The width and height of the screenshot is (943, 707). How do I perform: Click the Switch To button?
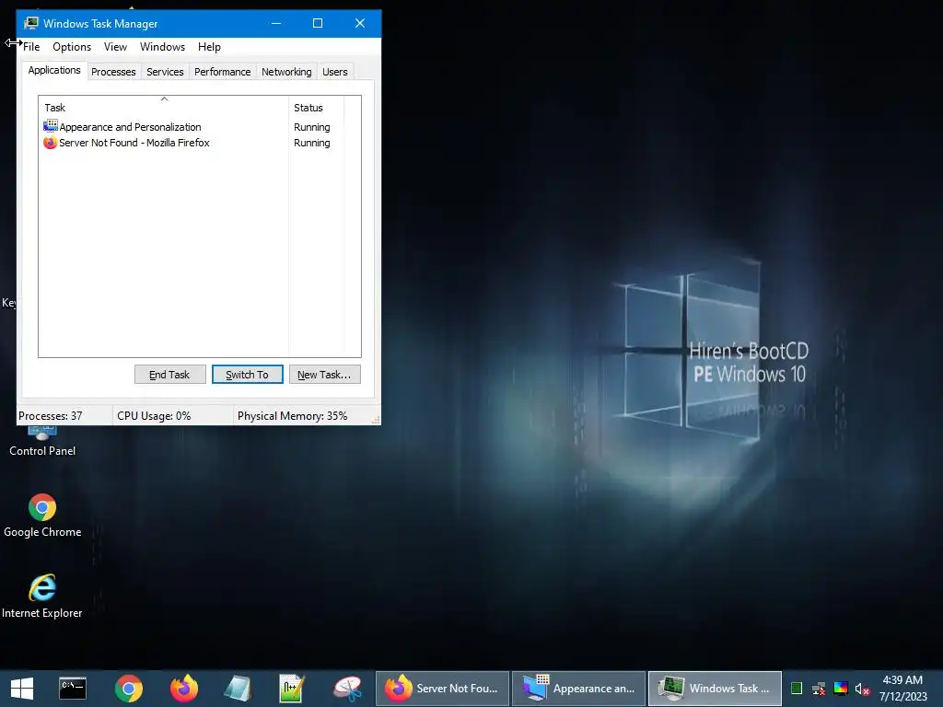(x=247, y=375)
